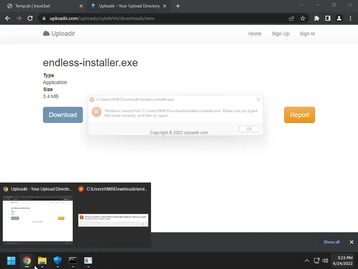
Task: Bookmark this page with the star
Action: (303, 18)
